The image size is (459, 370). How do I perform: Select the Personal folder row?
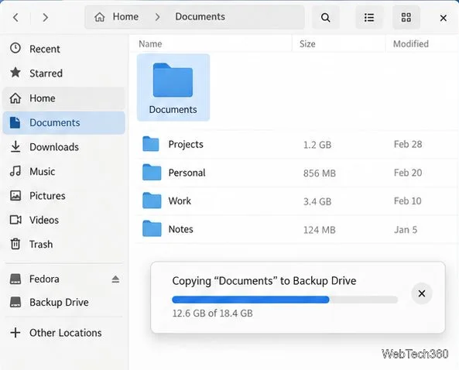point(296,173)
